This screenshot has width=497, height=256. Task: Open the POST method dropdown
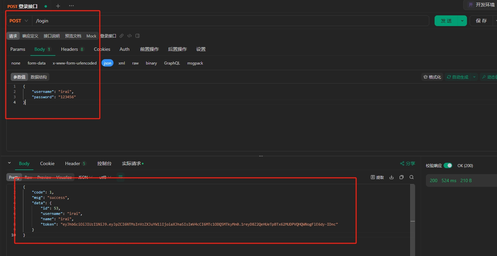(x=19, y=21)
